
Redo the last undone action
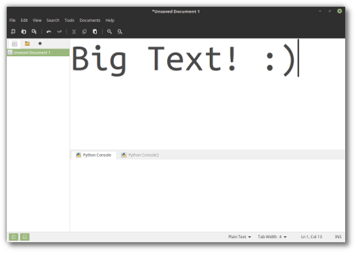point(60,32)
